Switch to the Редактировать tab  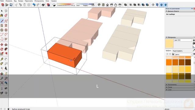pyautogui.click(x=178, y=51)
